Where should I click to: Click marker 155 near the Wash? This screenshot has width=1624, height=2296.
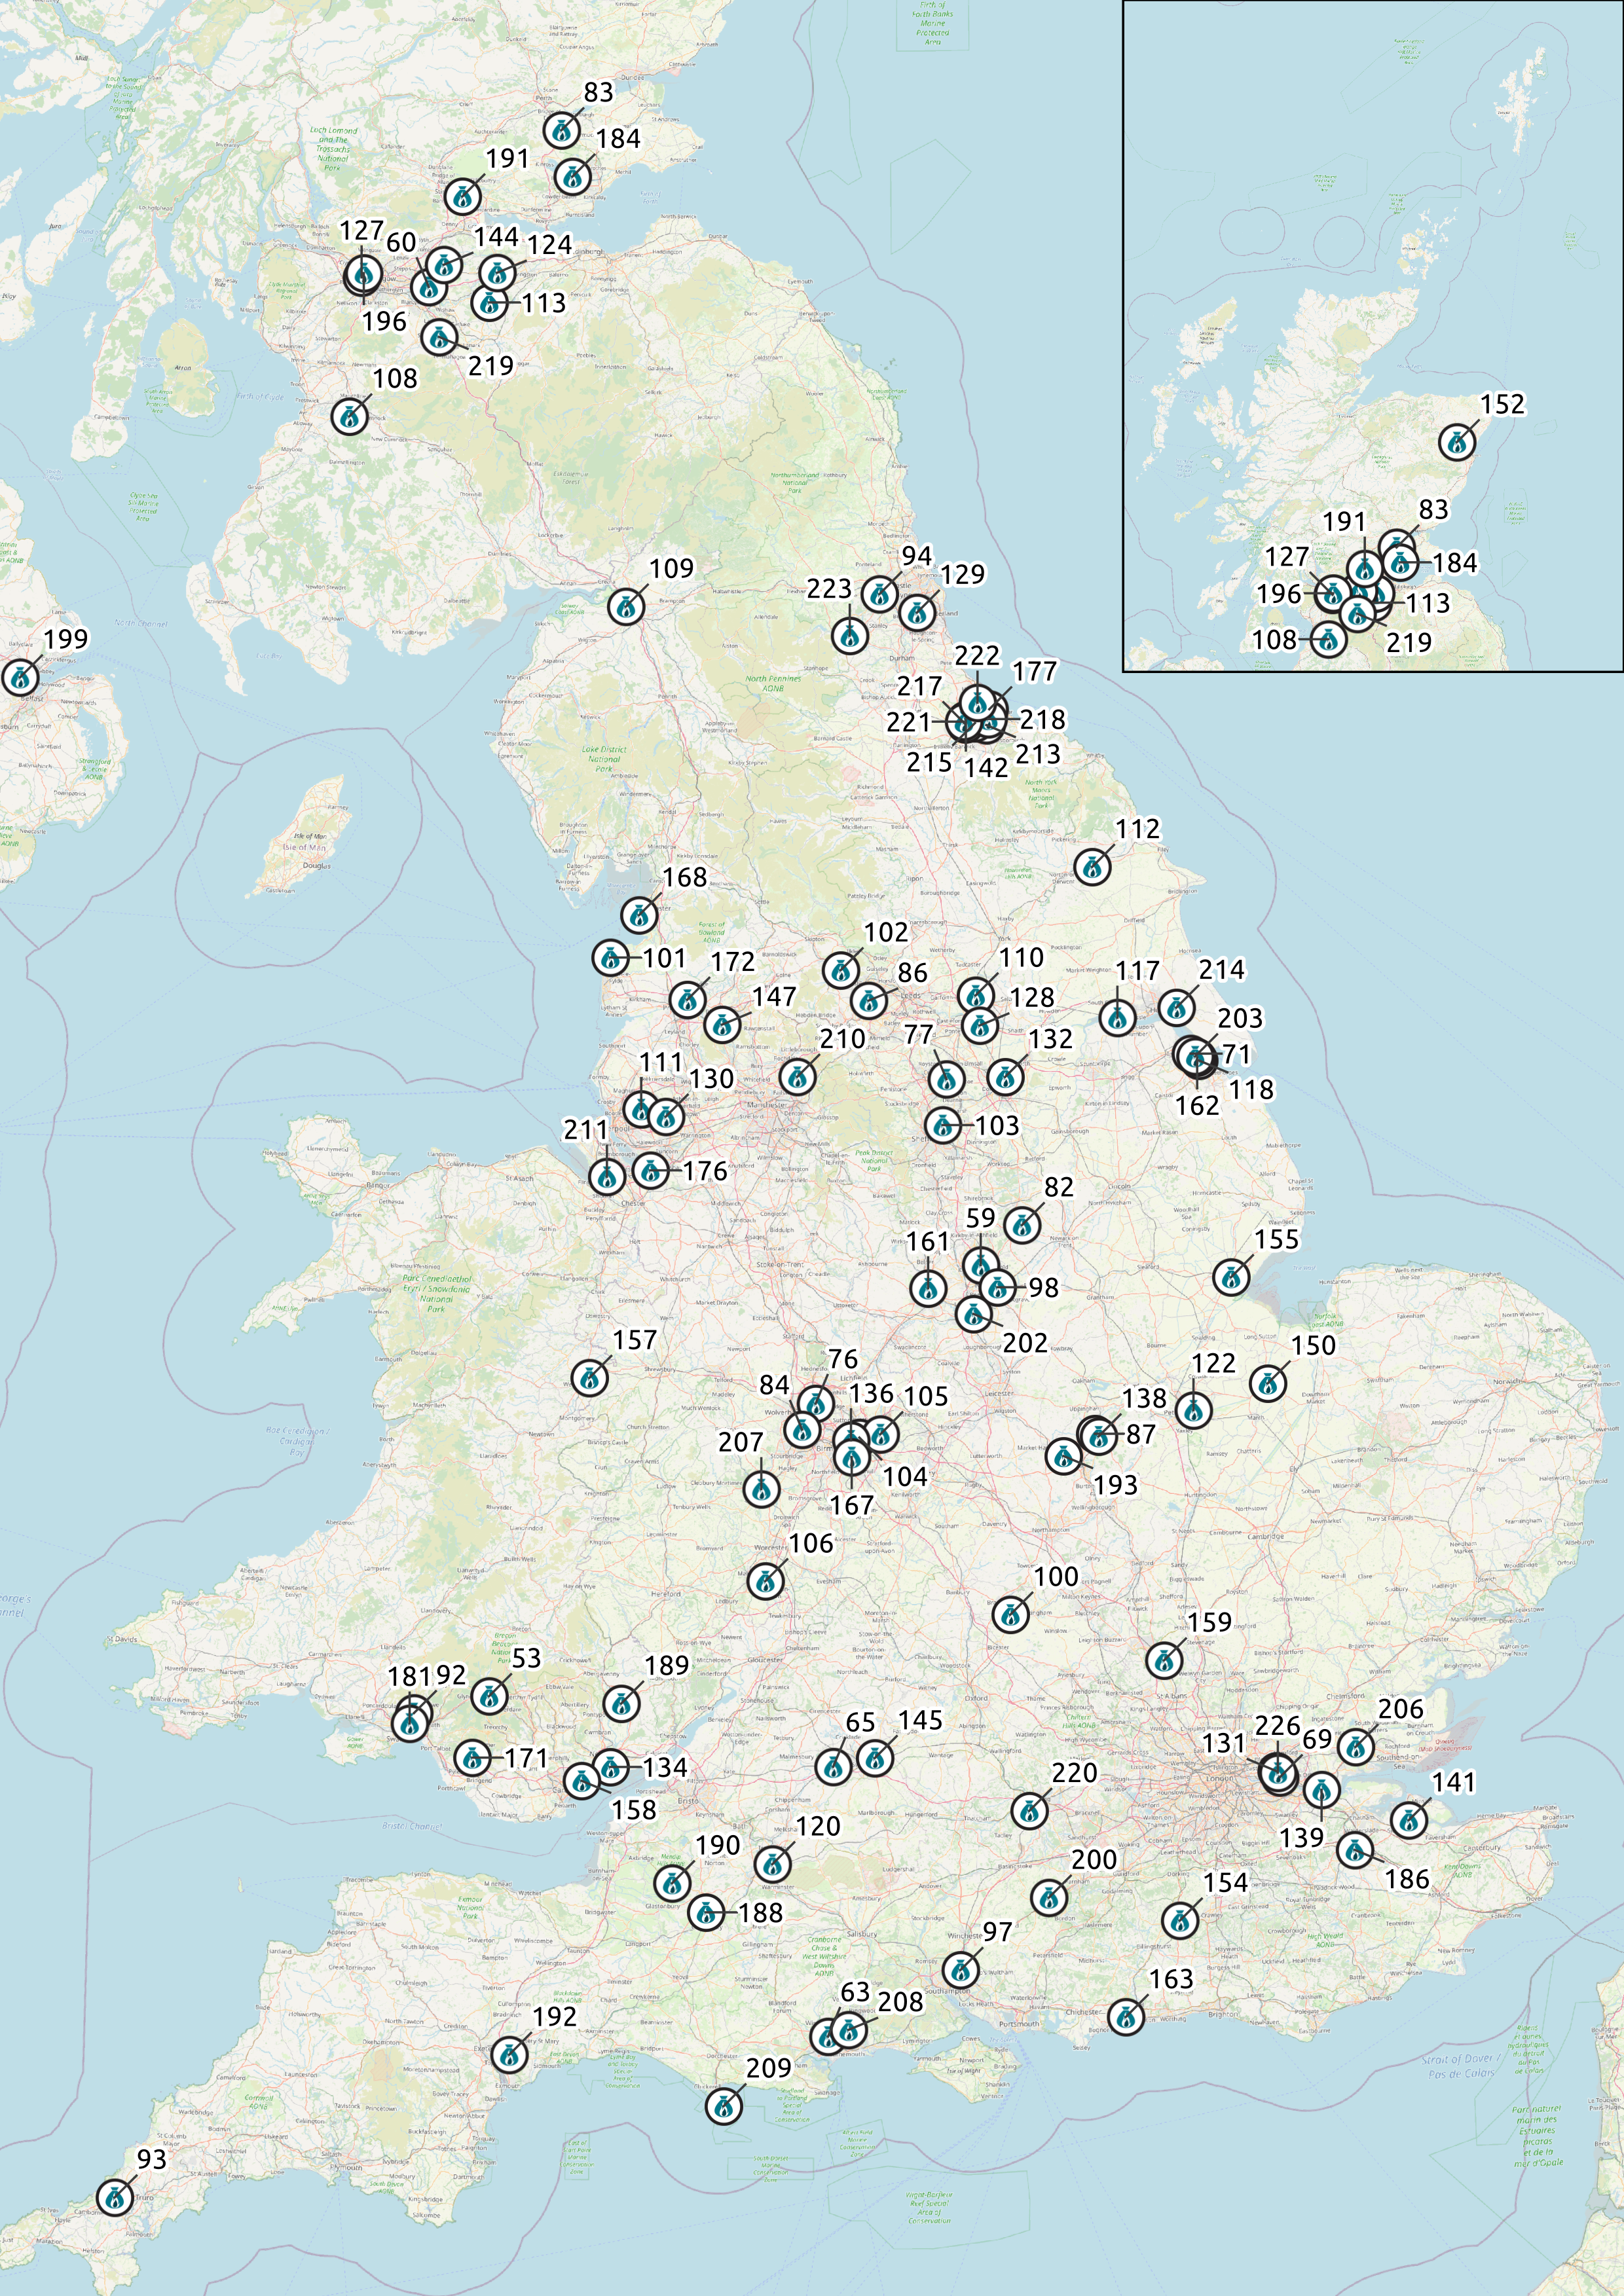1231,1277
